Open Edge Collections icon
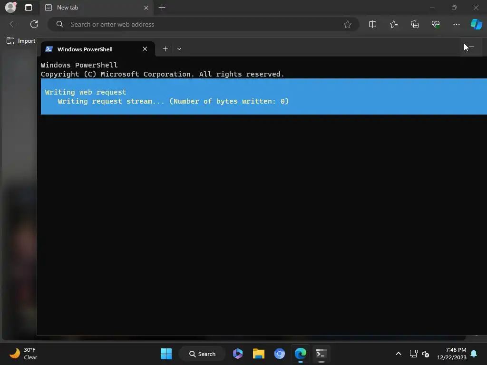Image resolution: width=487 pixels, height=365 pixels. (415, 24)
